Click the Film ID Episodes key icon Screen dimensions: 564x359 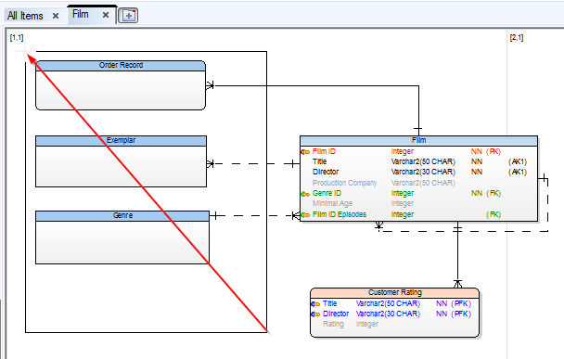(305, 215)
